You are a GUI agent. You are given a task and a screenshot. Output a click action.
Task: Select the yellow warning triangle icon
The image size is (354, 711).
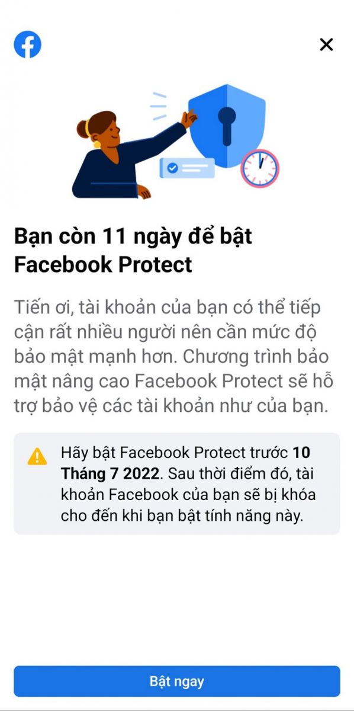click(x=37, y=456)
